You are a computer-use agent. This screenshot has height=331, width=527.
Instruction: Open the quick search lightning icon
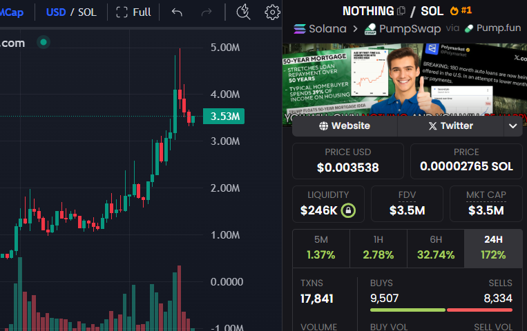(x=243, y=12)
